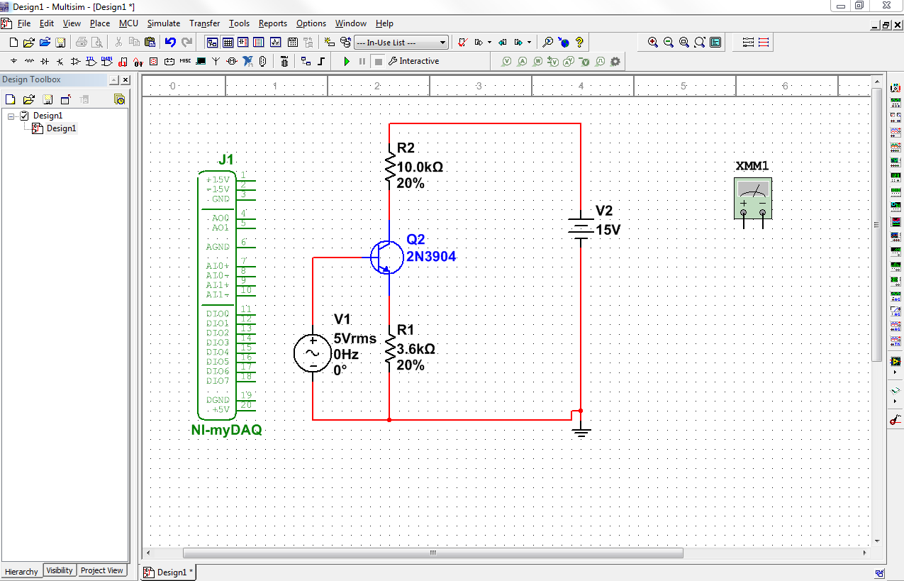Image resolution: width=904 pixels, height=581 pixels.
Task: Switch to the Project View tab
Action: tap(102, 570)
